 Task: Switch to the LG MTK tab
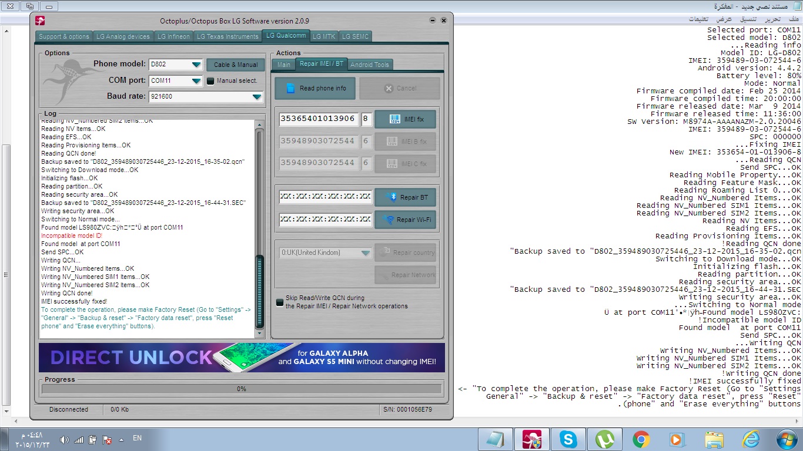click(324, 36)
